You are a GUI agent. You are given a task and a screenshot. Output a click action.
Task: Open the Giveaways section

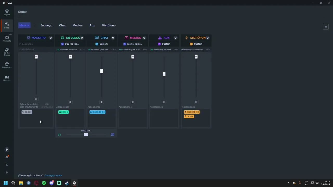(7, 65)
